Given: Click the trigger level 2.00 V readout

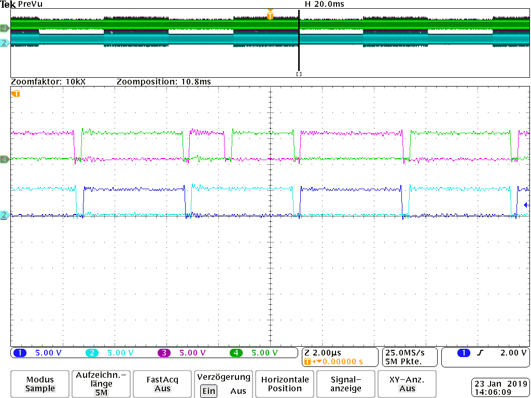Looking at the screenshot, I should (x=513, y=353).
